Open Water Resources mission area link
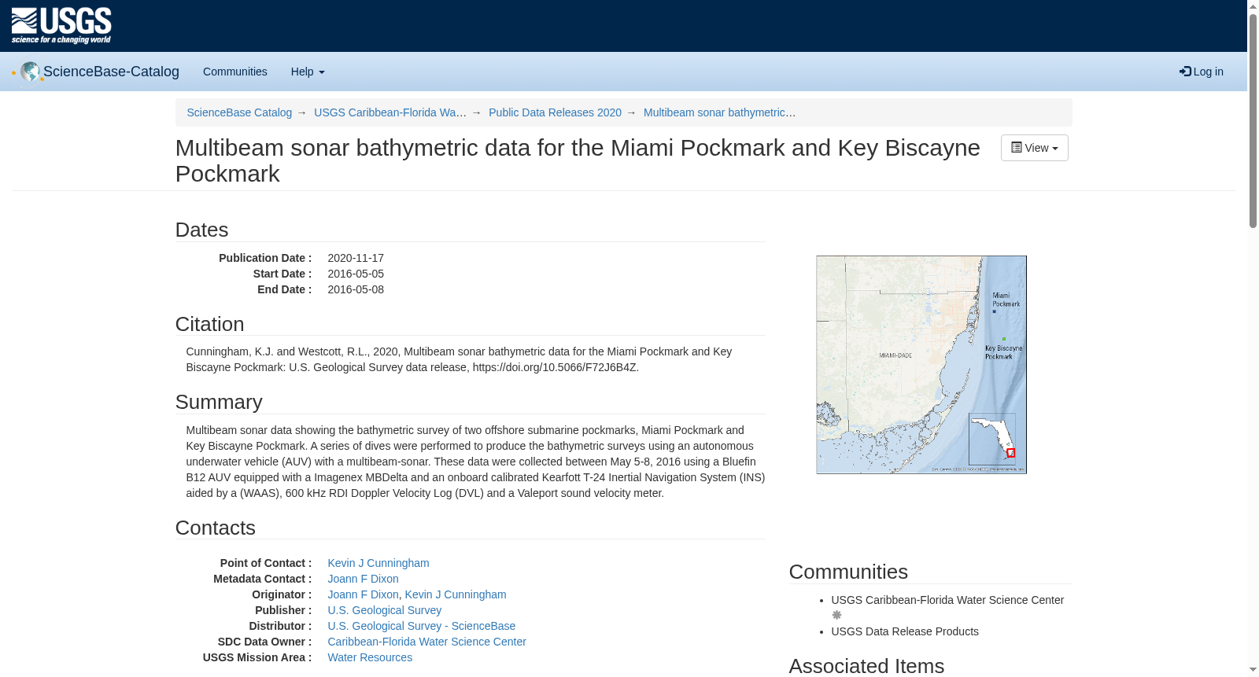 point(370,657)
